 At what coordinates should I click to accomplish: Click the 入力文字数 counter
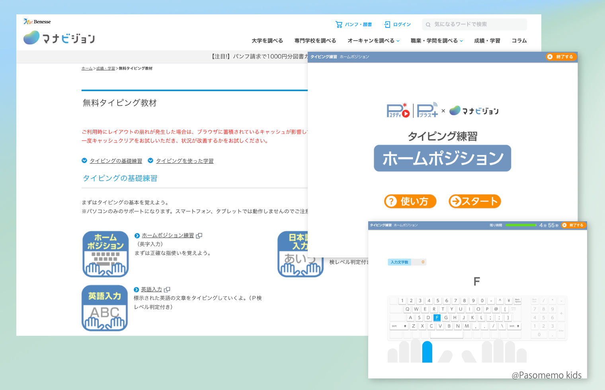tap(407, 262)
